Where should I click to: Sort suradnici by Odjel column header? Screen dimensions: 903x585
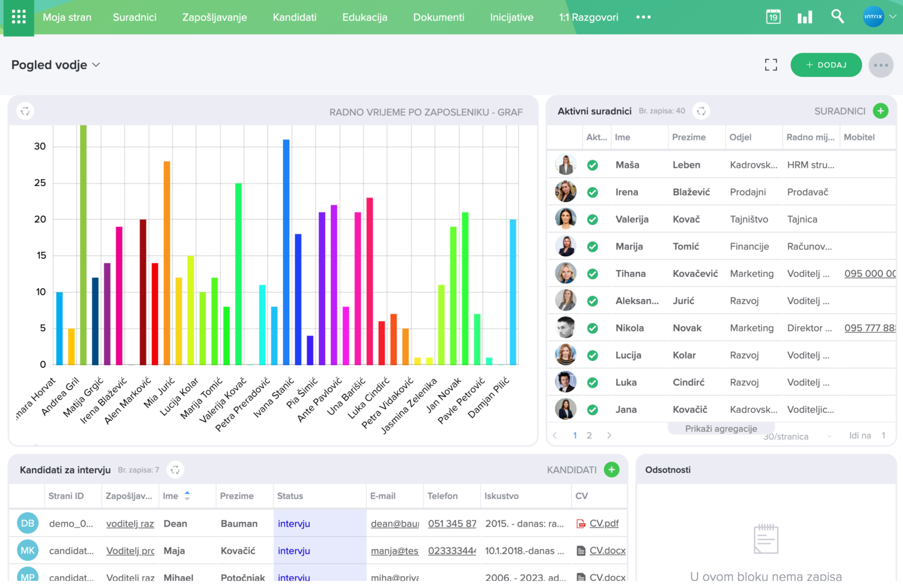pos(740,137)
